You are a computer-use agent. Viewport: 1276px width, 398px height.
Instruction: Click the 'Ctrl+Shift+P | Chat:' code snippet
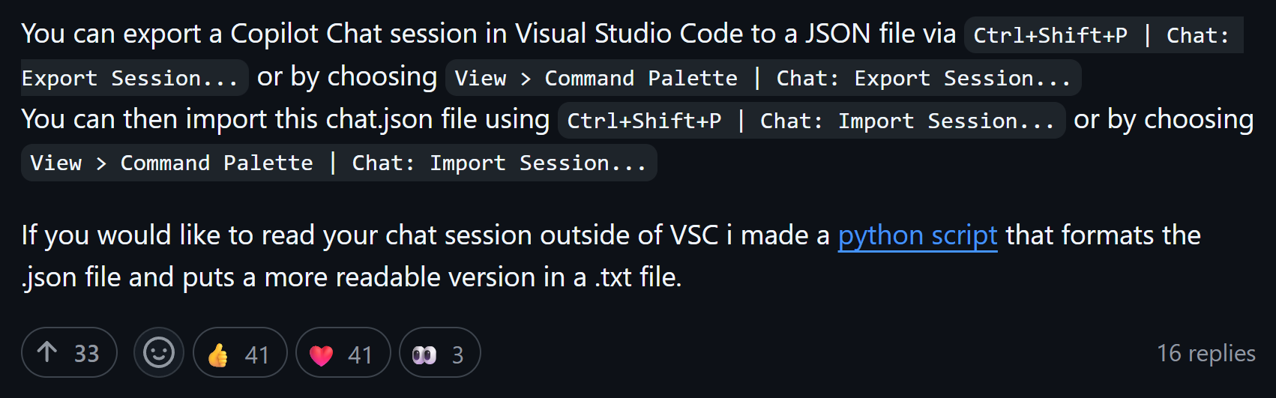point(1103,35)
